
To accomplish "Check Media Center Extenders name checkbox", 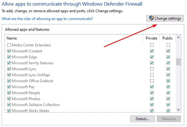I will [x=9, y=45].
